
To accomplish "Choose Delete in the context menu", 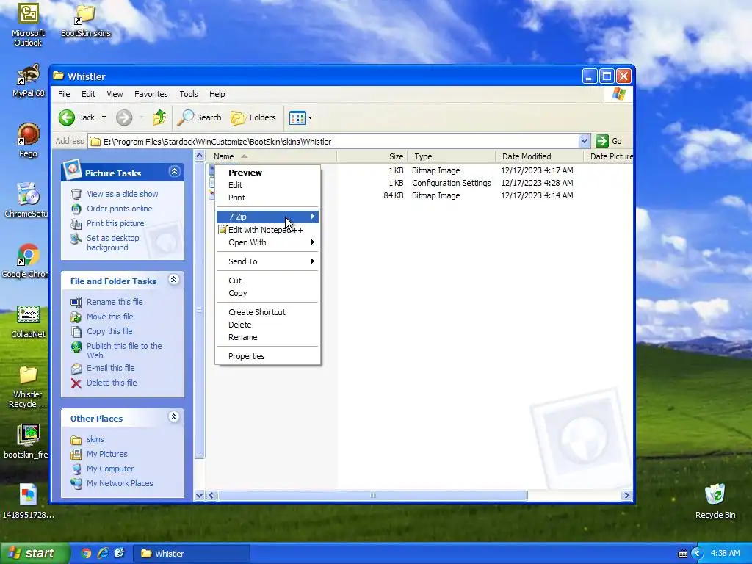I will click(267, 325).
